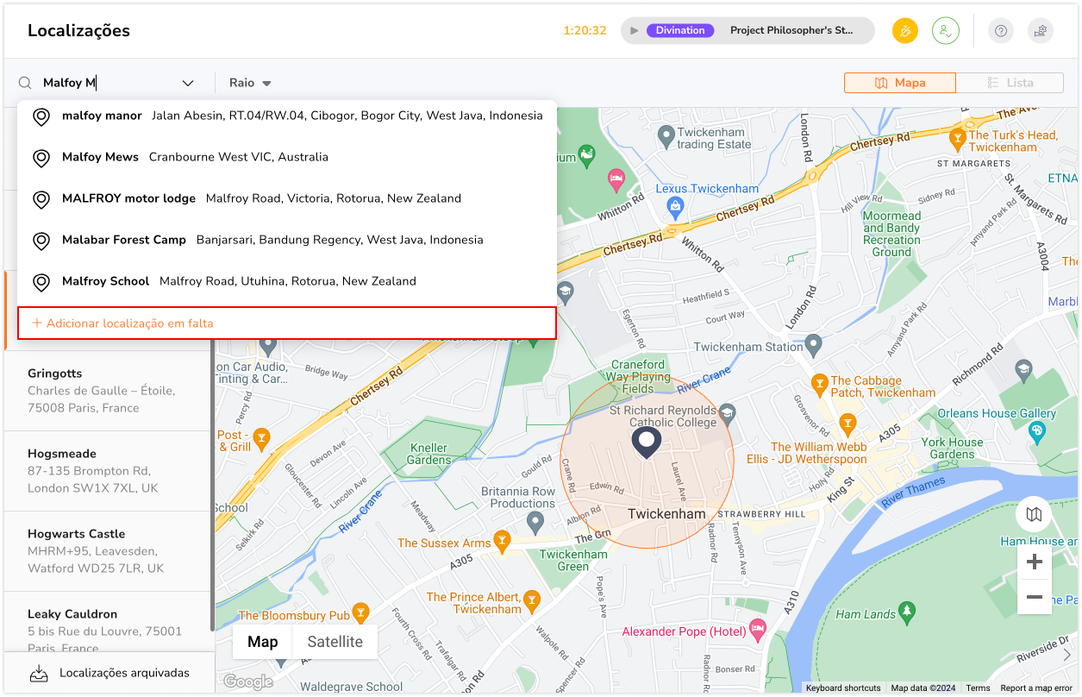Viewport: 1082px width, 697px height.
Task: Click the map layers icon button
Action: click(1034, 515)
